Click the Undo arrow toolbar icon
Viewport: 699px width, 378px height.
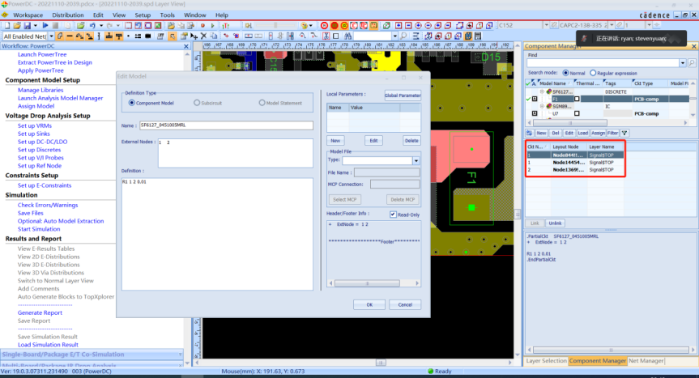92,25
